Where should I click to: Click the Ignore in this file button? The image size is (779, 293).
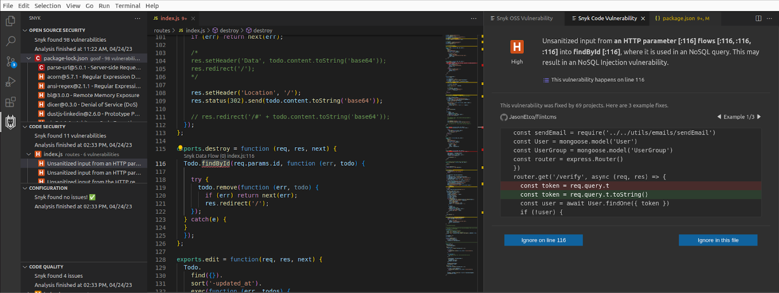coord(718,240)
